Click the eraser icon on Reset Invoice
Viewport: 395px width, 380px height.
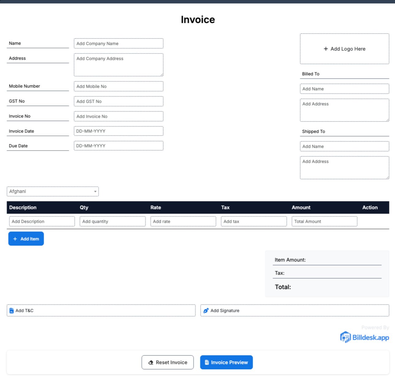pyautogui.click(x=151, y=363)
